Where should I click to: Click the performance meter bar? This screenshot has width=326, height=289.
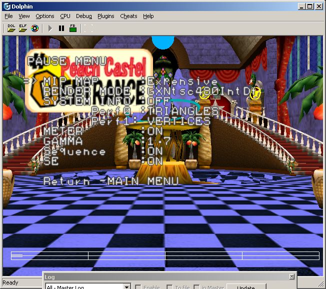(165, 255)
